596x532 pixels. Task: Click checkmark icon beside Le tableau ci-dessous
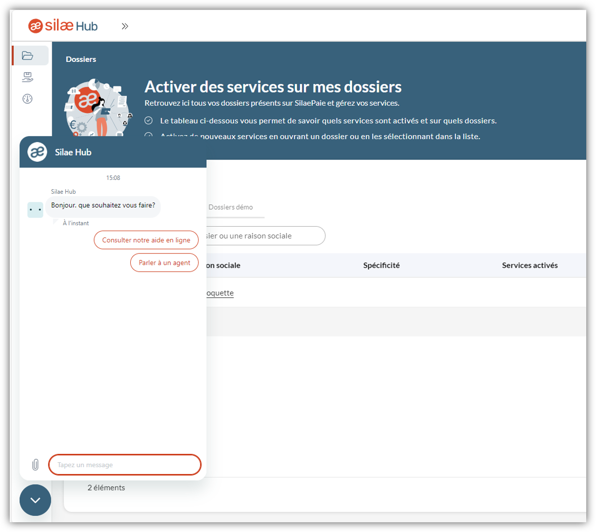149,120
